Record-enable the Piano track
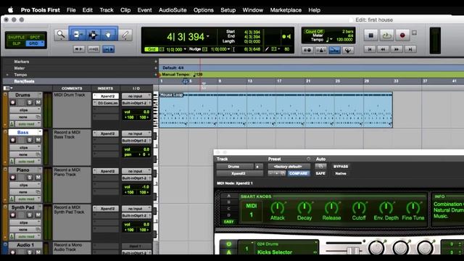464x261 pixels. (x=13, y=177)
